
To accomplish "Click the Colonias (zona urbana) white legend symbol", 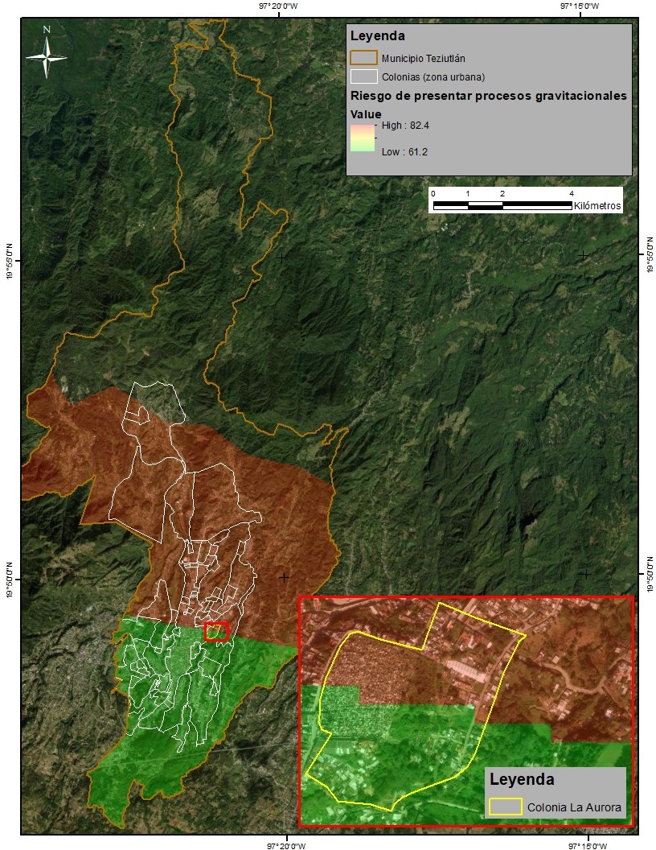I will [x=363, y=76].
